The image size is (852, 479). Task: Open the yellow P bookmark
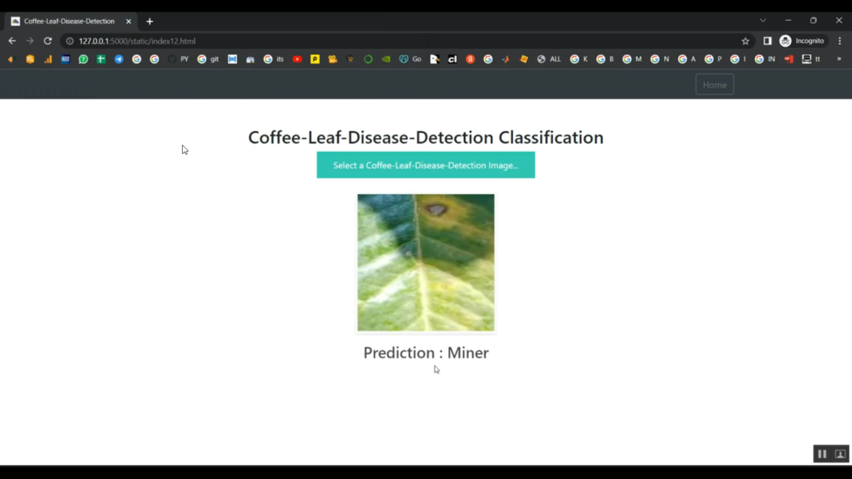click(x=315, y=59)
